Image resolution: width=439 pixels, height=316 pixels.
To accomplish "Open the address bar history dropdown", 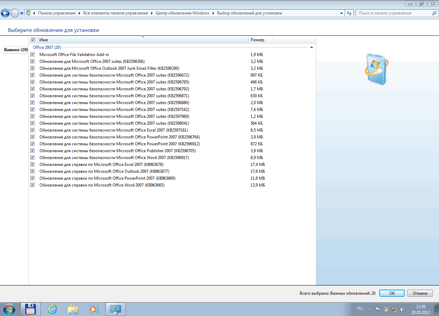I will [341, 13].
